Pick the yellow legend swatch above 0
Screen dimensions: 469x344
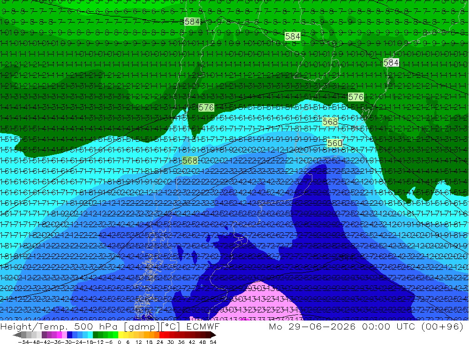coord(121,335)
